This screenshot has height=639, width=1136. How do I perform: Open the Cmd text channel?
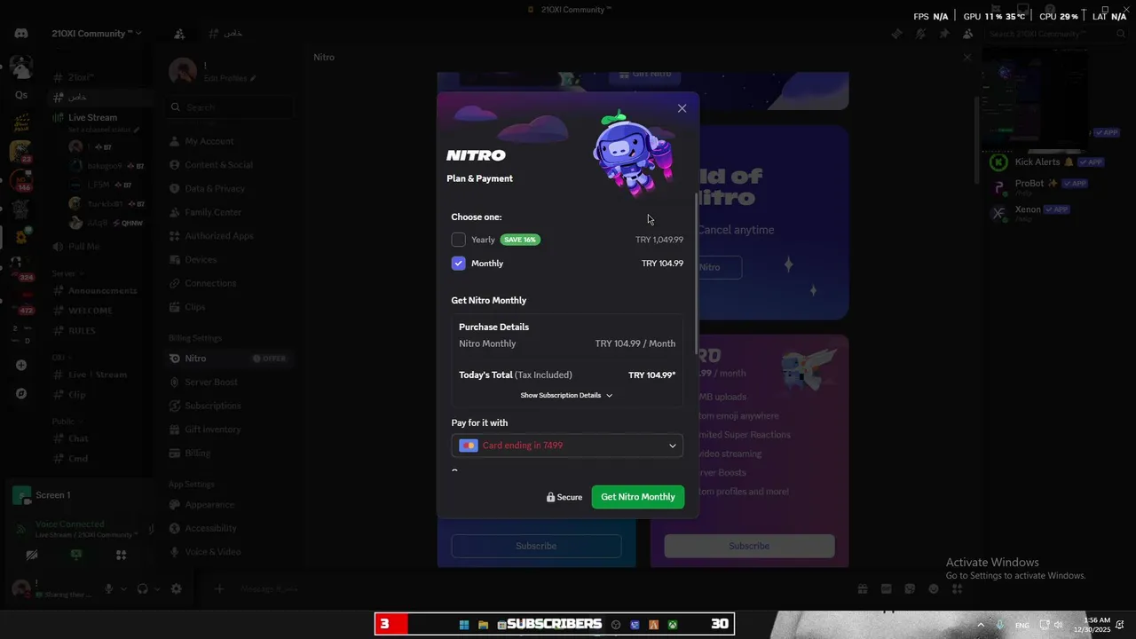[70, 459]
